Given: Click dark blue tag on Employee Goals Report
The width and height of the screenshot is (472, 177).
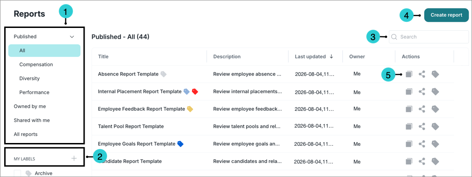Looking at the screenshot, I should click(180, 144).
